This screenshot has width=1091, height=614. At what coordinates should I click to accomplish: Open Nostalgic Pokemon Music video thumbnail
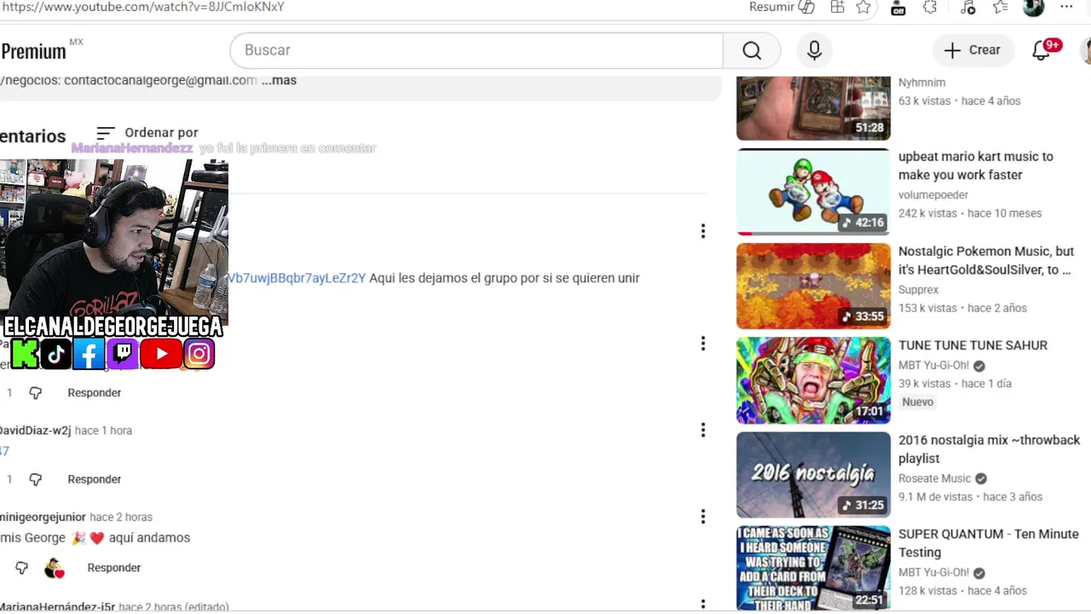(813, 287)
